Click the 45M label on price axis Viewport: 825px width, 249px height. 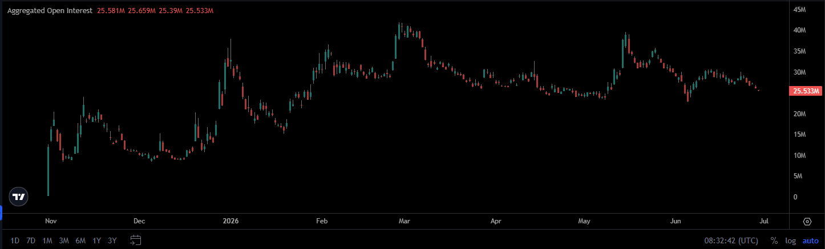(799, 10)
